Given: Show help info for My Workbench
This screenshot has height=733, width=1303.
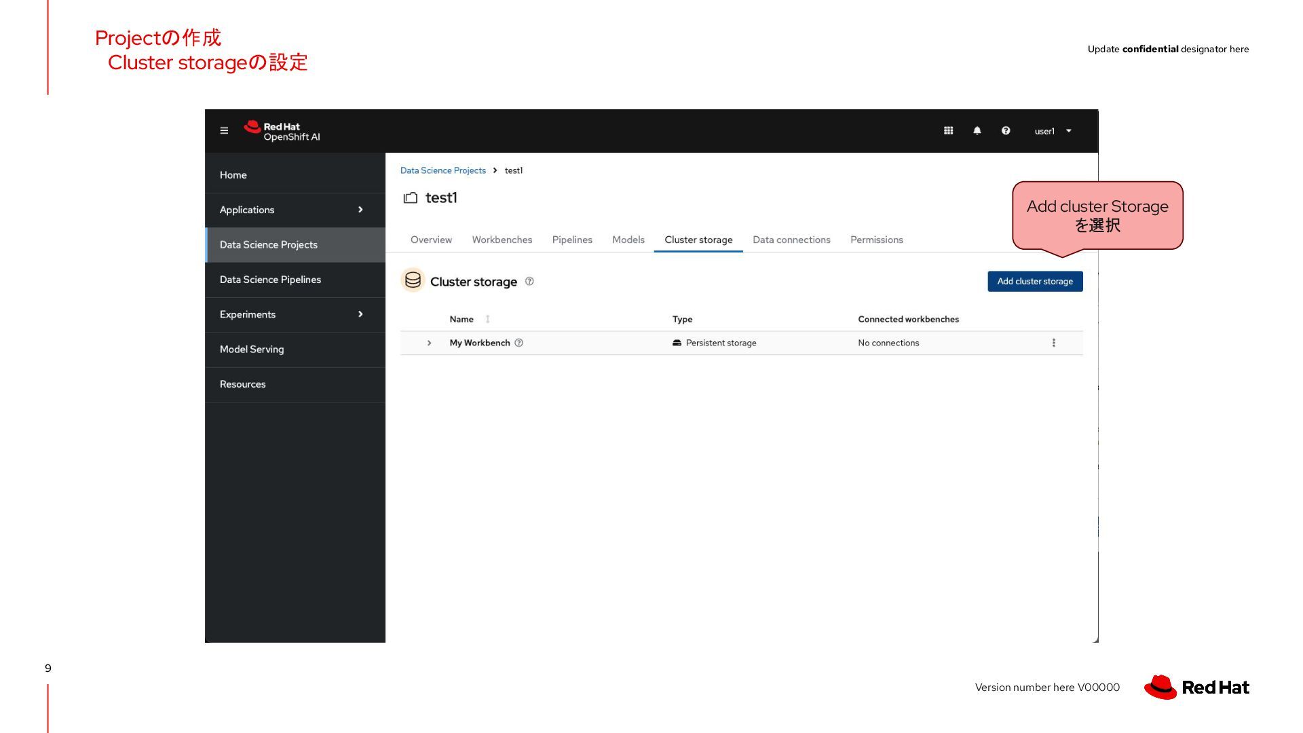Looking at the screenshot, I should click(x=519, y=343).
